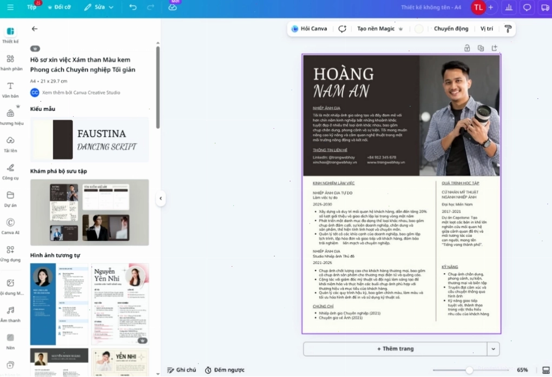Click the side panel vertical scrollbar
This screenshot has height=377, width=552.
tap(157, 87)
